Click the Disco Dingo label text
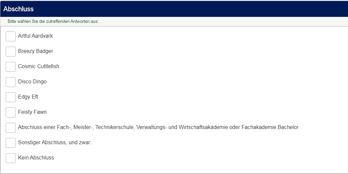The height and width of the screenshot is (174, 348). click(32, 82)
